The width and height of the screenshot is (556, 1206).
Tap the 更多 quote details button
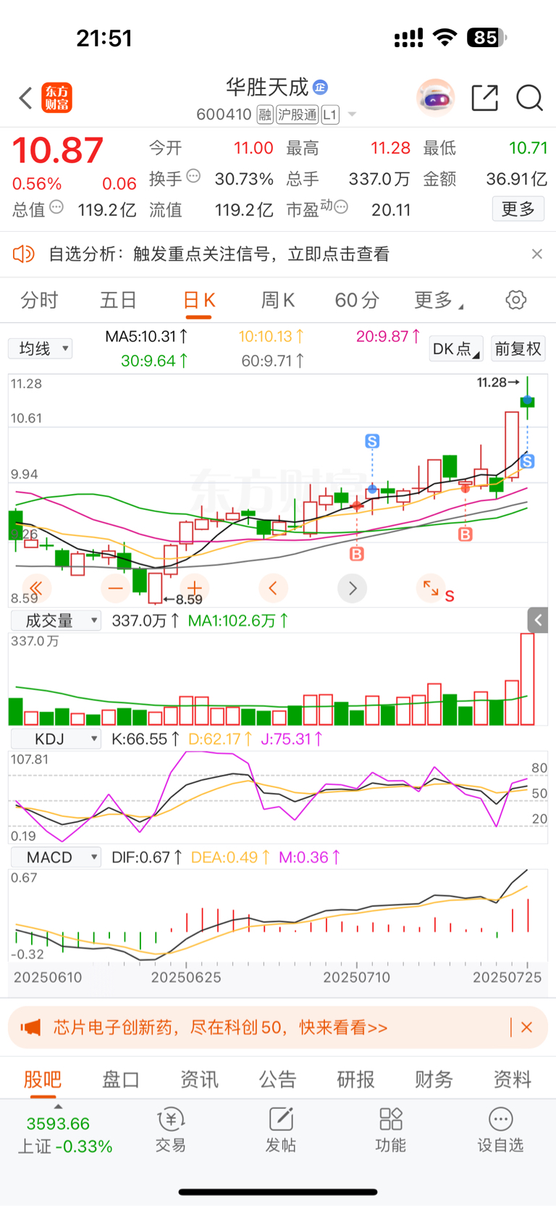(518, 209)
